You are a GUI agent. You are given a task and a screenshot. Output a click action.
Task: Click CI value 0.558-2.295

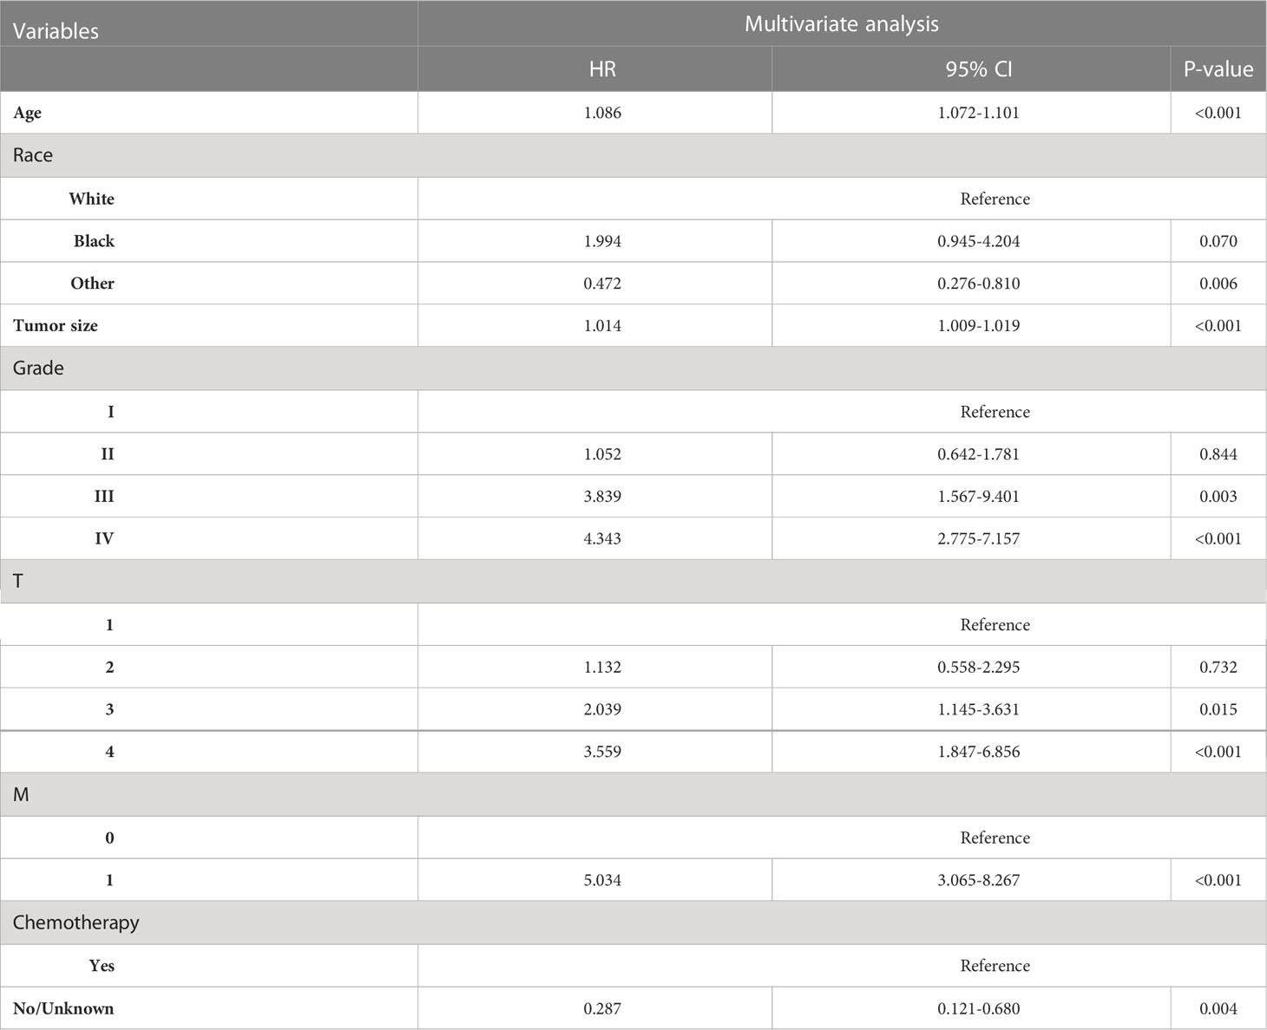point(978,668)
